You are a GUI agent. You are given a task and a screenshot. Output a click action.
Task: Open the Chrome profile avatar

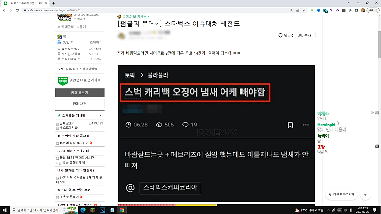pos(363,10)
